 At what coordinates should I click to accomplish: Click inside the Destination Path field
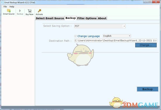click(x=116, y=40)
